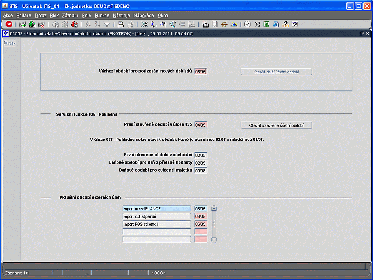Viewport: 373px width, 280px height.
Task: Click the triangle ruler icon
Action: pos(234,24)
